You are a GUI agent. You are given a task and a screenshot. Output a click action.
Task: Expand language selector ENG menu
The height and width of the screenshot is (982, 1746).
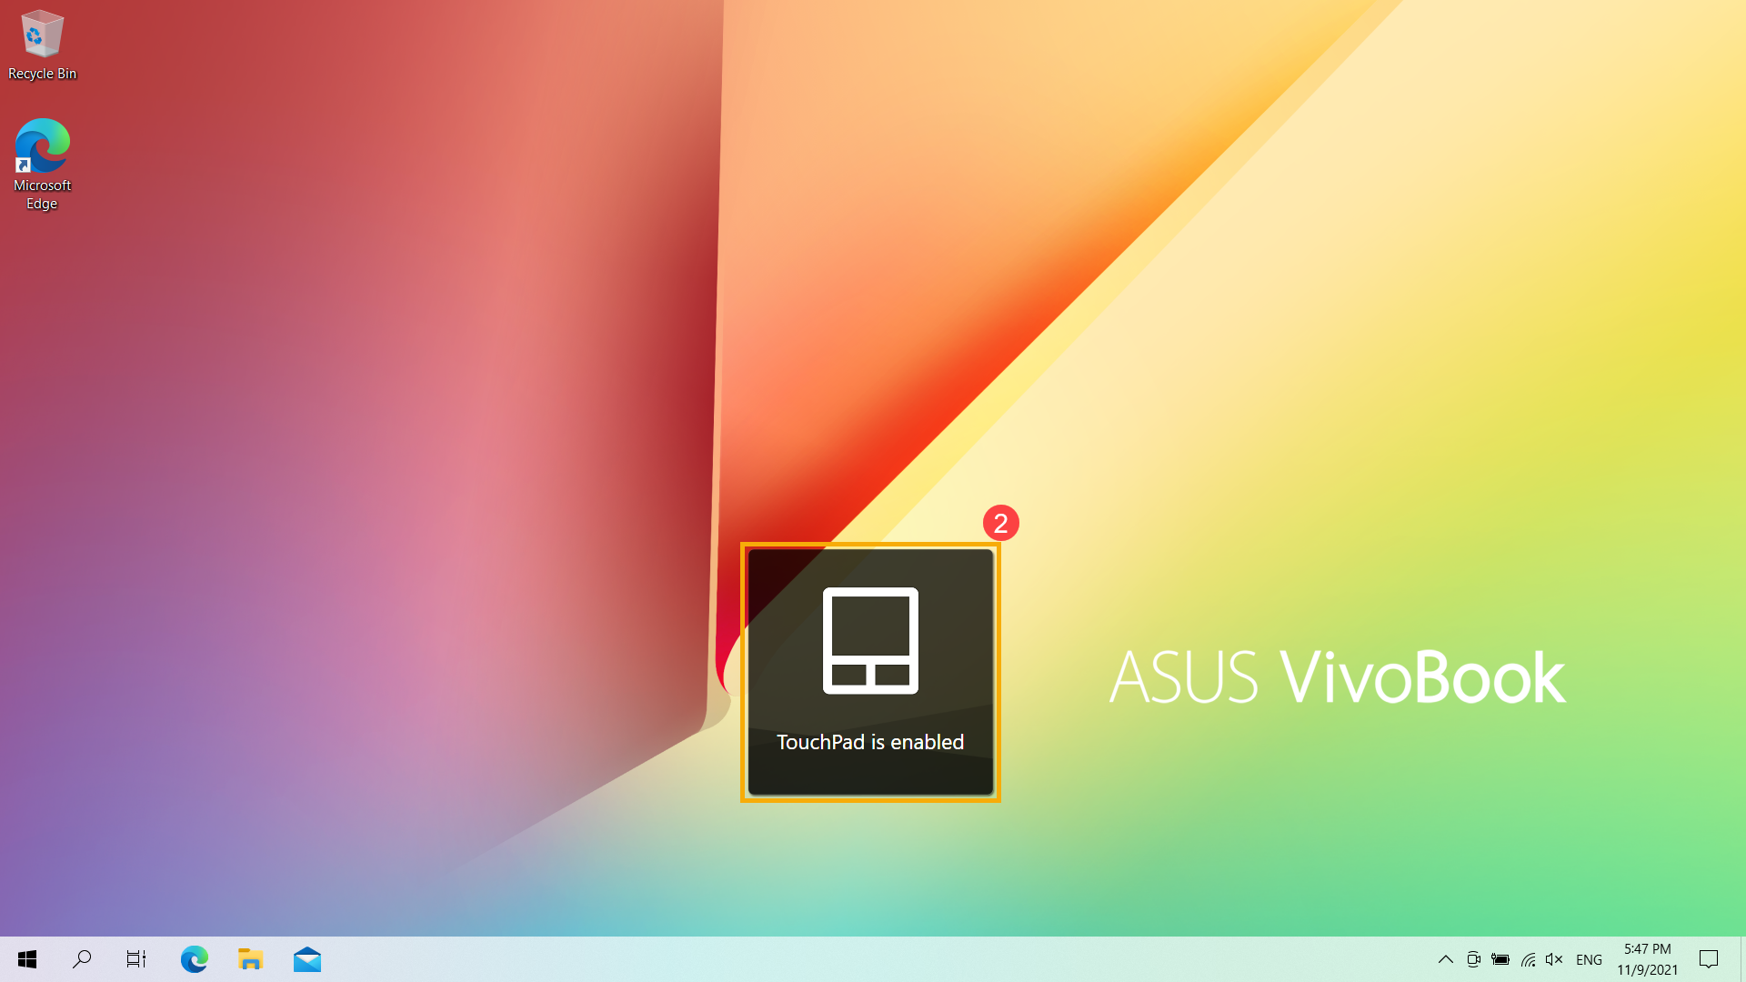tap(1588, 958)
